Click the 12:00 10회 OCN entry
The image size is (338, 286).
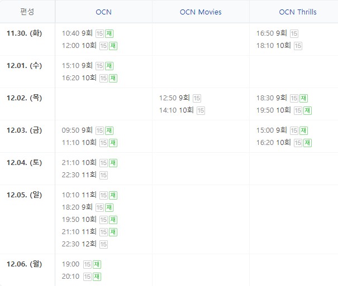[x=79, y=46]
